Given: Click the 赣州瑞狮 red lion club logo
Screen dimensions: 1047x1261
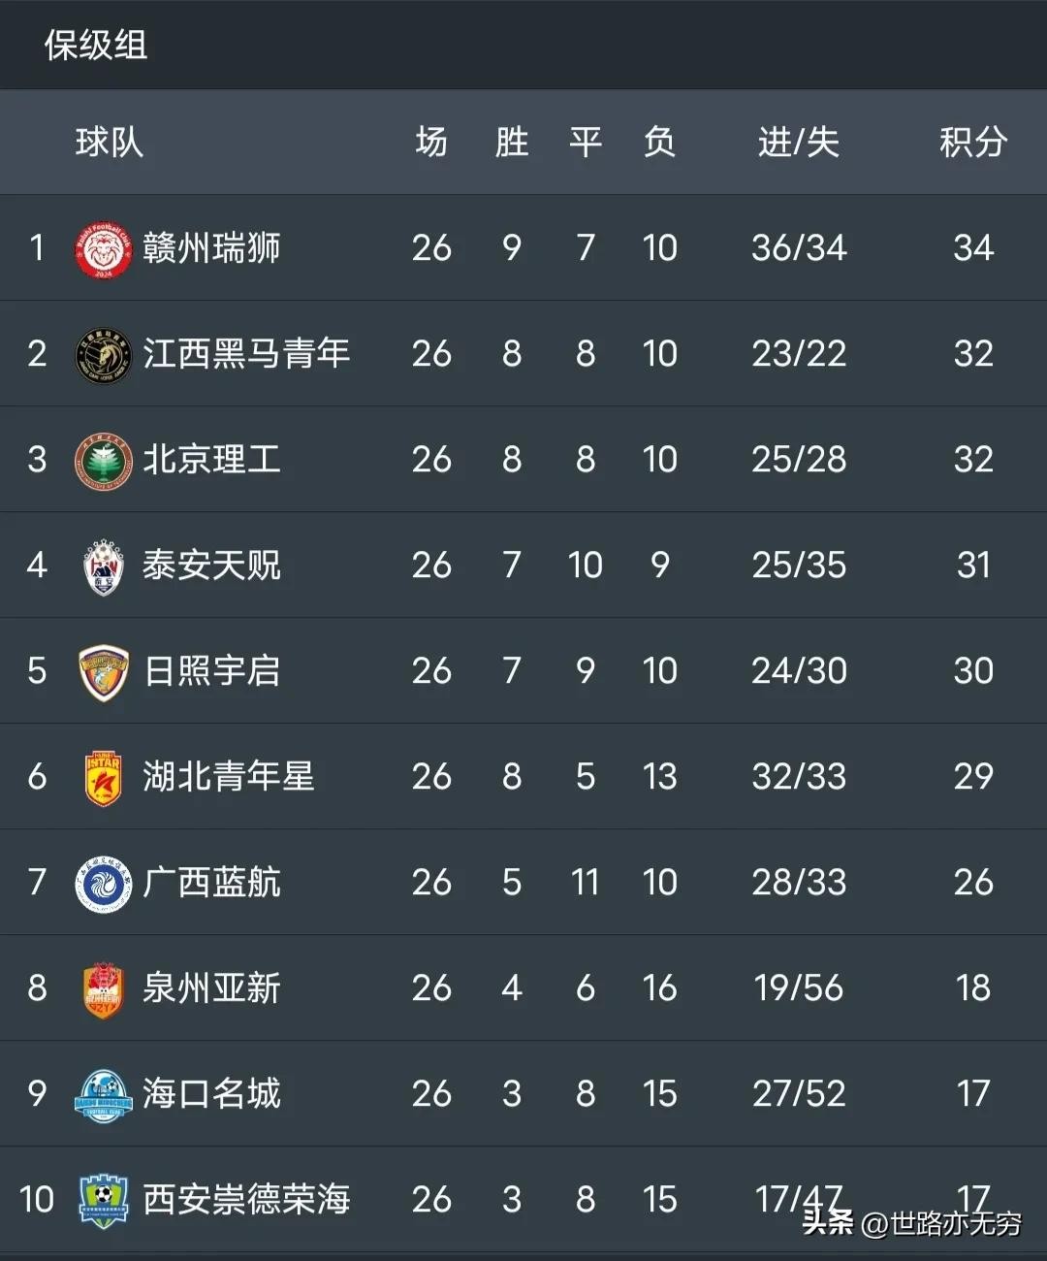Looking at the screenshot, I should coord(103,248).
